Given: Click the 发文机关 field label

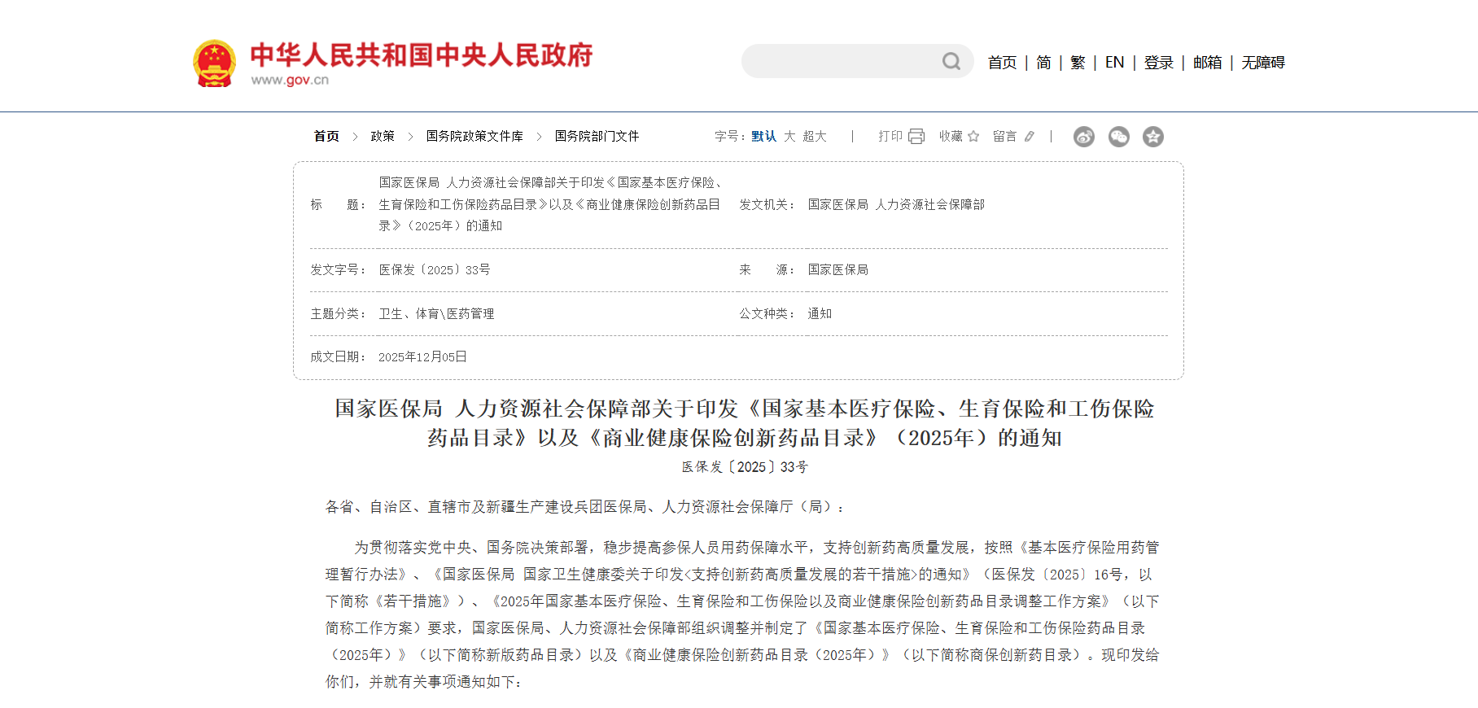Looking at the screenshot, I should [x=767, y=204].
